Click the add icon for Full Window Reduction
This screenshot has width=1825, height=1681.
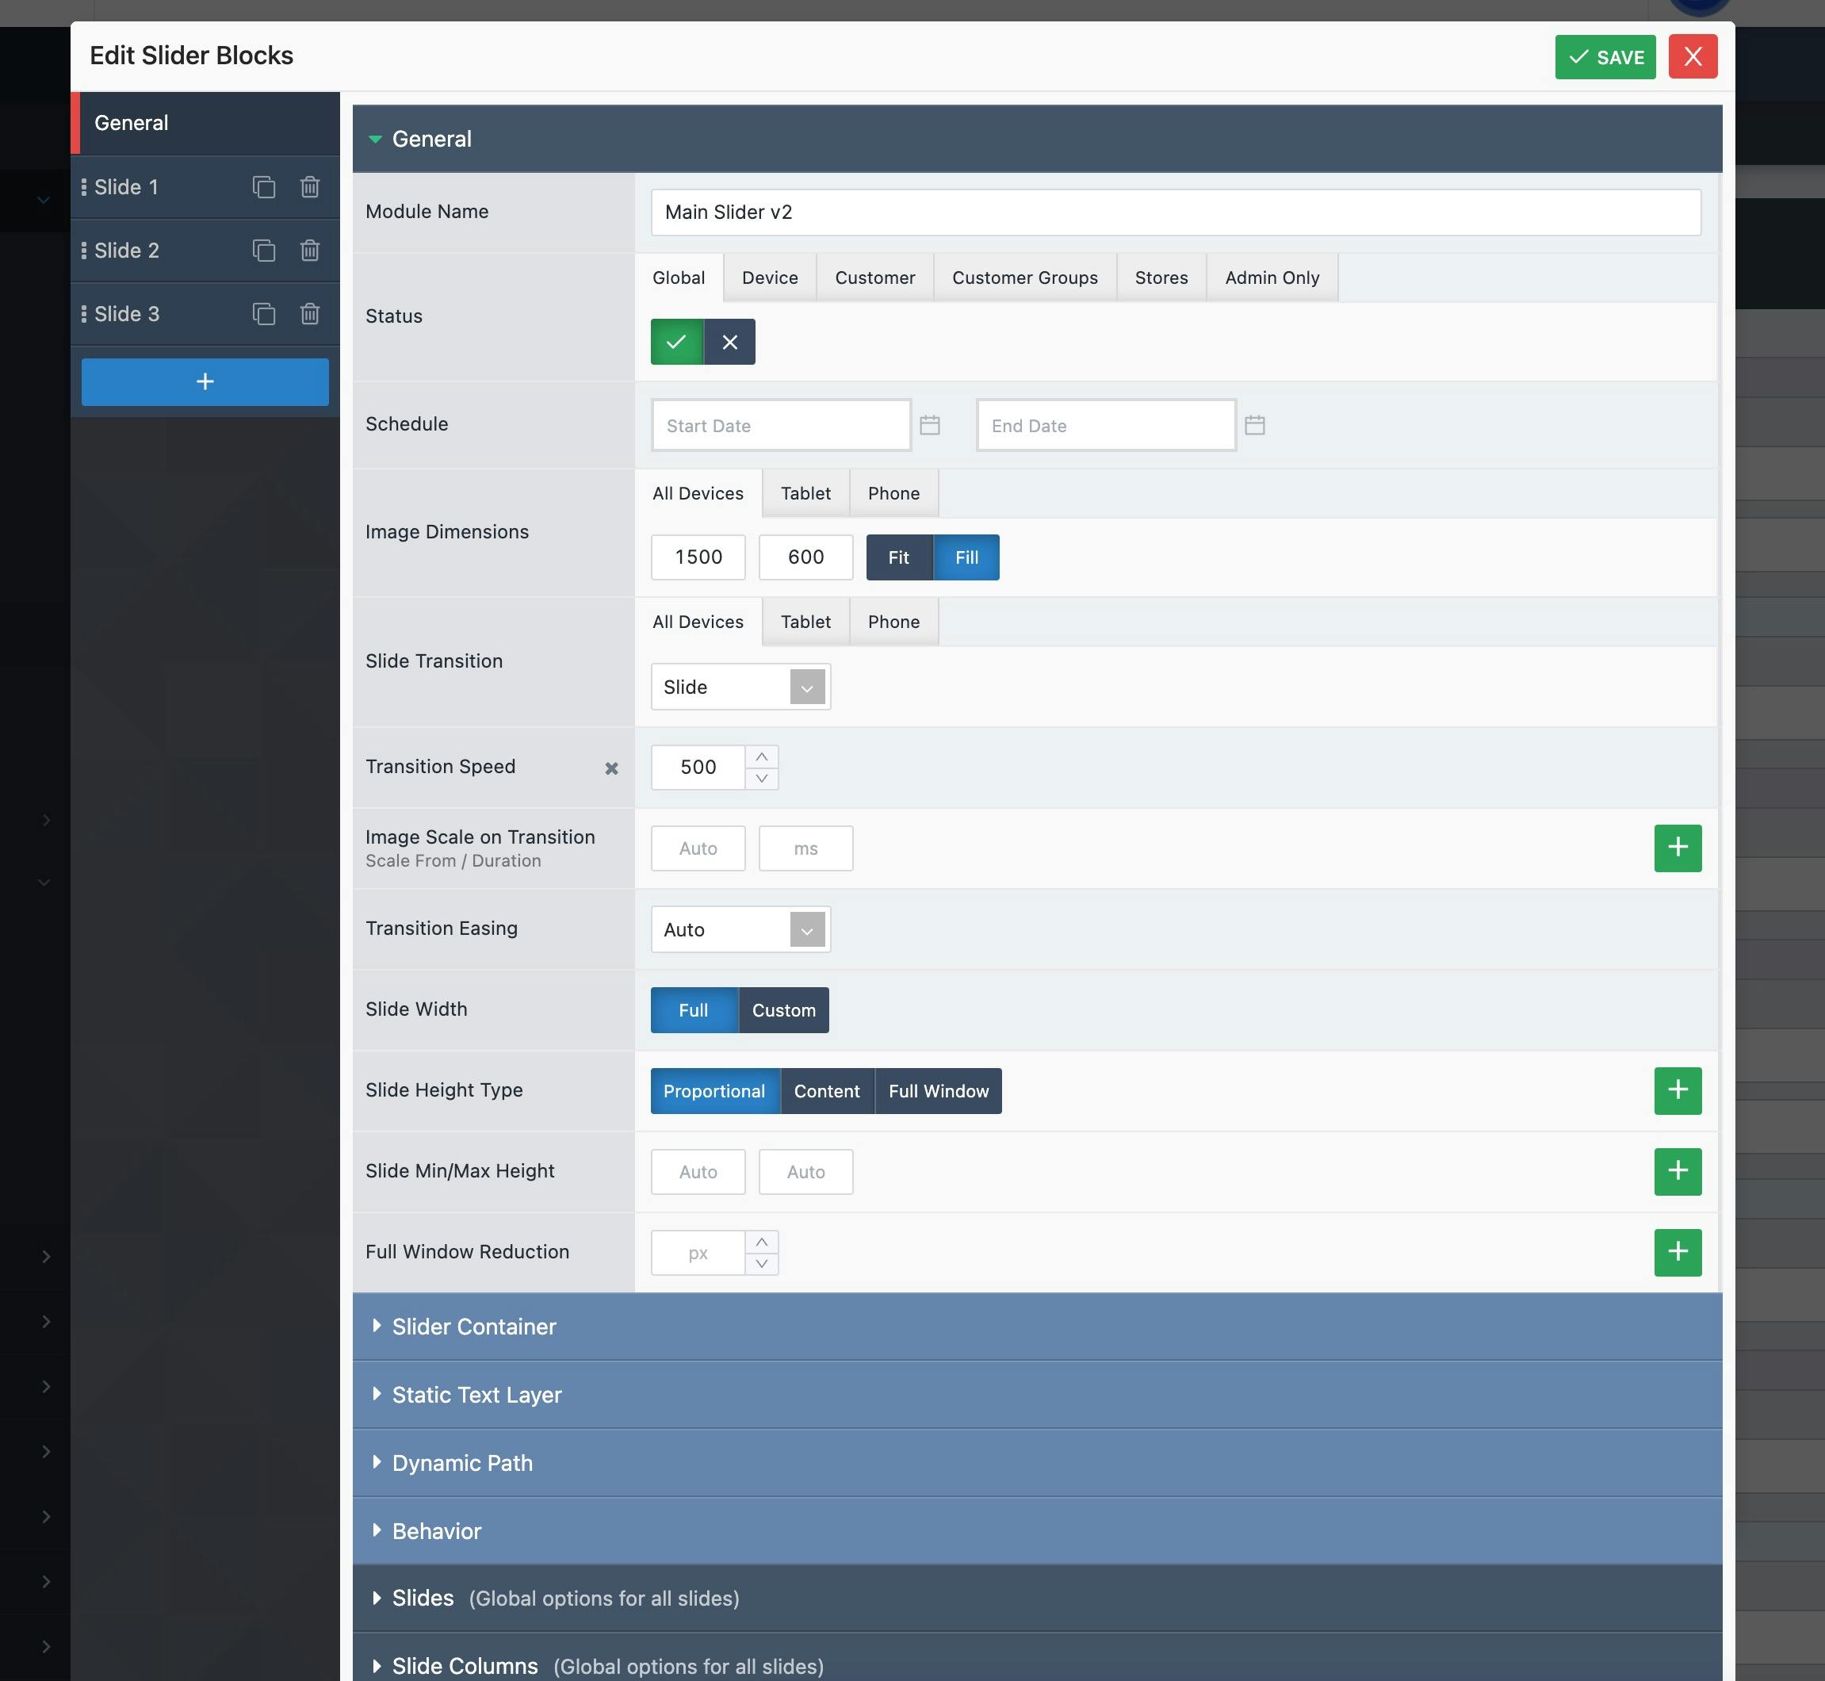tap(1678, 1251)
